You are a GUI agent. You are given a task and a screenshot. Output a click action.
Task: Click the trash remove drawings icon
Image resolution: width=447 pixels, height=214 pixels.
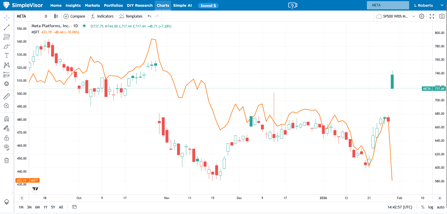point(6,160)
